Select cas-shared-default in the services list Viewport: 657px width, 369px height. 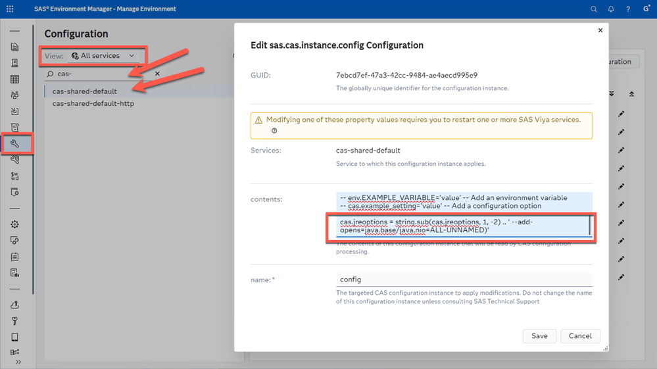click(85, 91)
